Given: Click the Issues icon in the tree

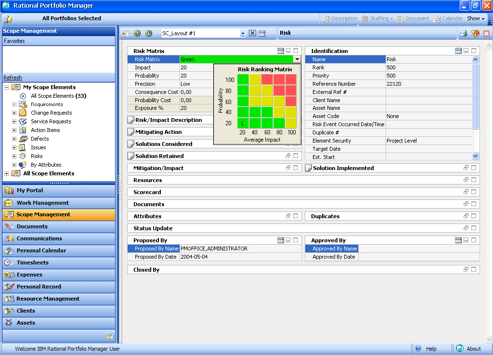Looking at the screenshot, I should click(x=22, y=147).
